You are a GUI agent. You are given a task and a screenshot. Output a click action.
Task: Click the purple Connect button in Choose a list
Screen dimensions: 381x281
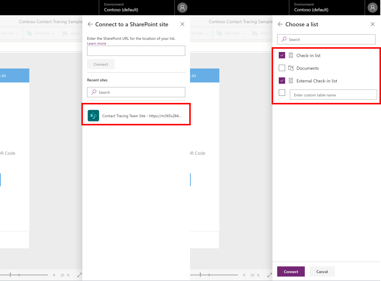[x=291, y=272]
